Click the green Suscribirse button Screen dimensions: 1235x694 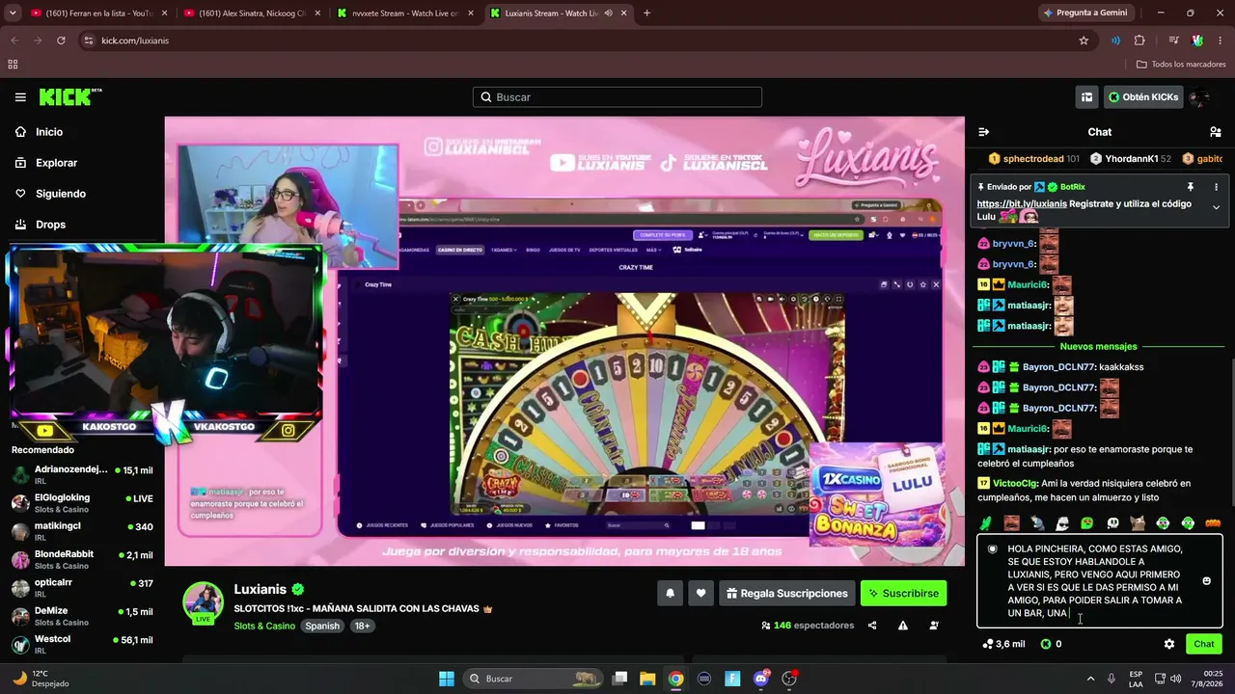(x=903, y=594)
